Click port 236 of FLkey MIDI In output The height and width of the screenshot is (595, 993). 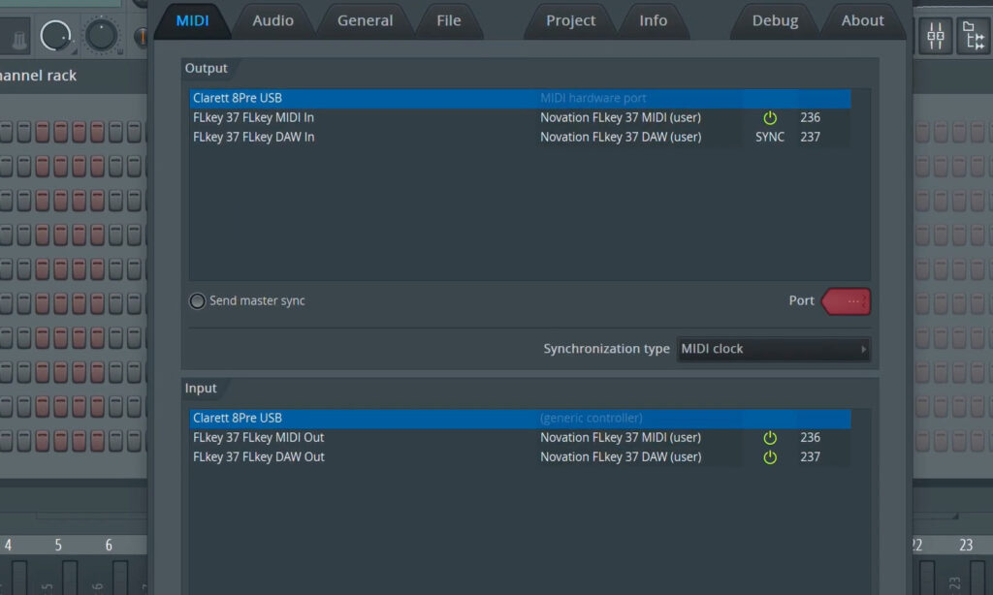[810, 117]
